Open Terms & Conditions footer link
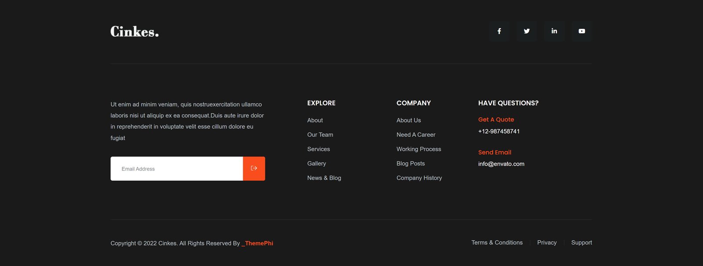Image resolution: width=703 pixels, height=266 pixels. pyautogui.click(x=496, y=242)
